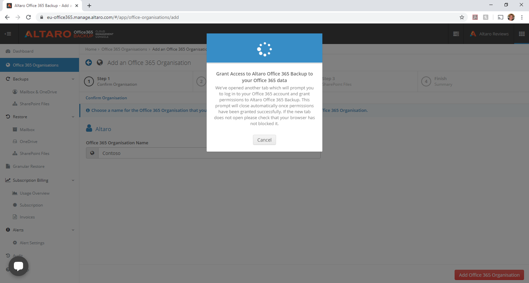Open the apps grid icon in the header

pyautogui.click(x=522, y=34)
